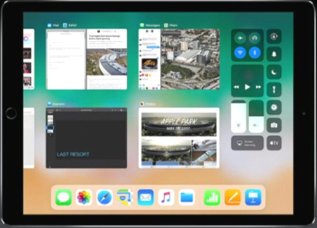This screenshot has width=317, height=228.
Task: Open Photos app in the dock
Action: (84, 198)
